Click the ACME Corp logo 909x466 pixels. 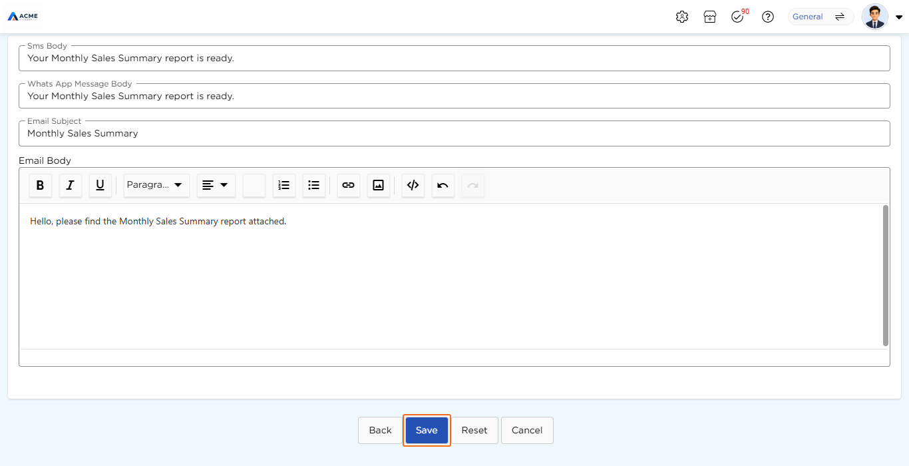pos(23,16)
